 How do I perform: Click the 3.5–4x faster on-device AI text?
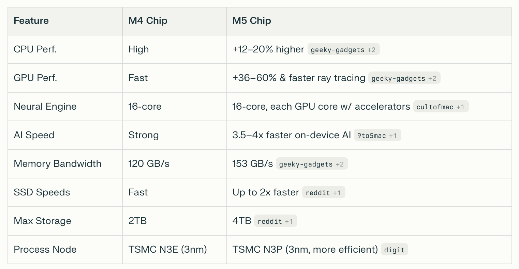[292, 135]
